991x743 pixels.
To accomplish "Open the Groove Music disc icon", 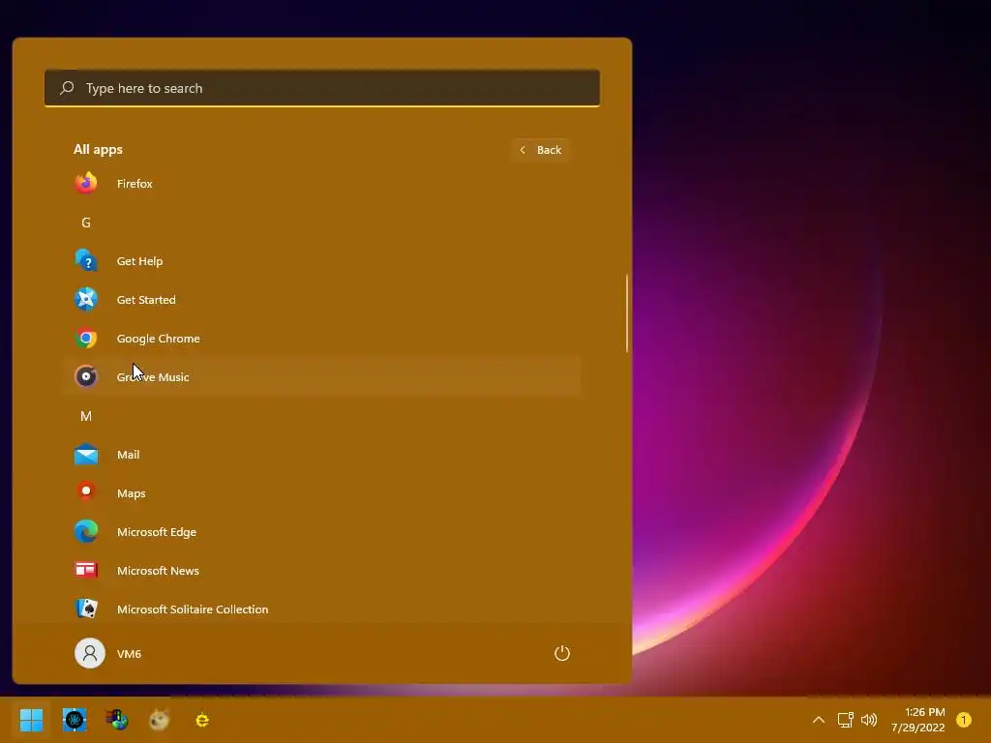I will 86,376.
